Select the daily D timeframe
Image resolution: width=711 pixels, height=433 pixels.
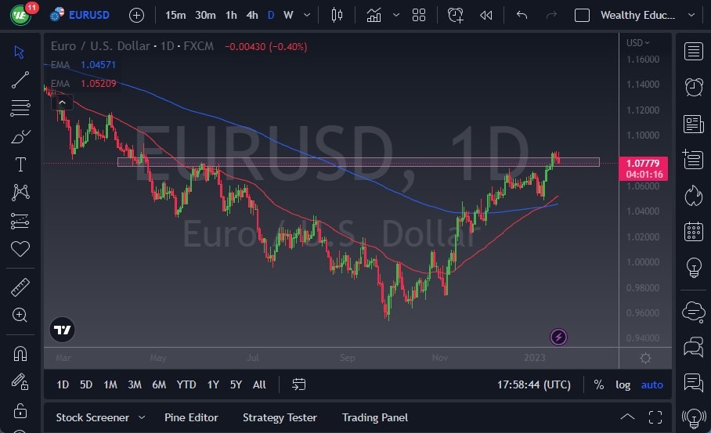(x=271, y=15)
